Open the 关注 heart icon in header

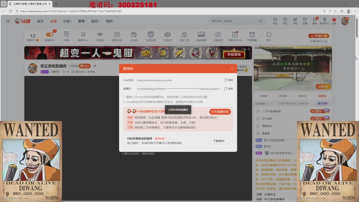tap(285, 21)
